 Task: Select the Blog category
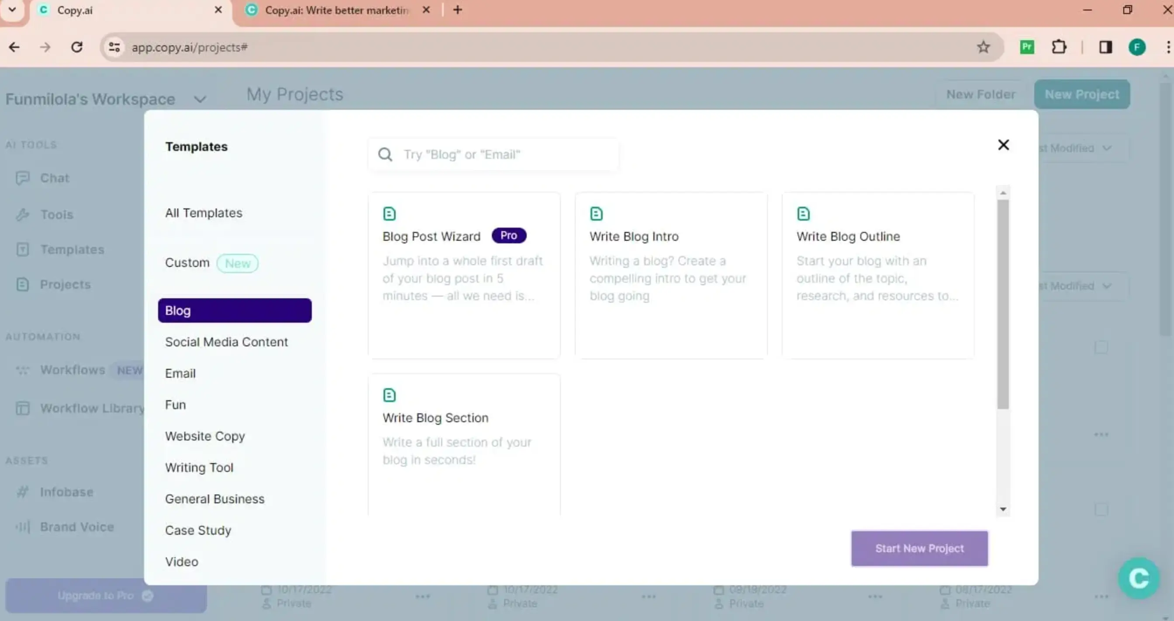(x=235, y=310)
